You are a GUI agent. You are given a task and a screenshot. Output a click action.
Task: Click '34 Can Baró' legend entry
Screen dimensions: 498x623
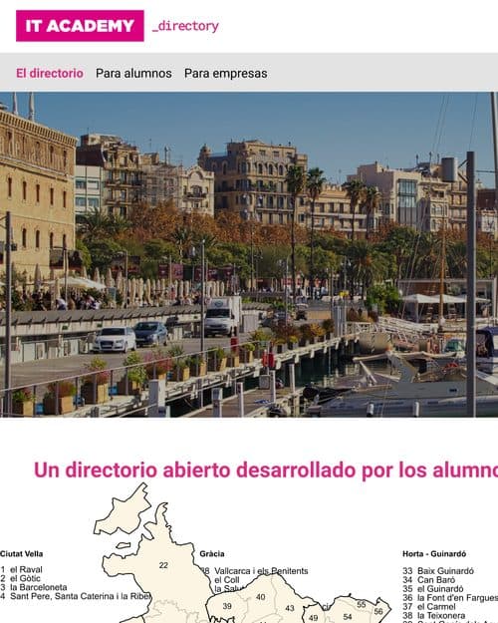click(429, 580)
